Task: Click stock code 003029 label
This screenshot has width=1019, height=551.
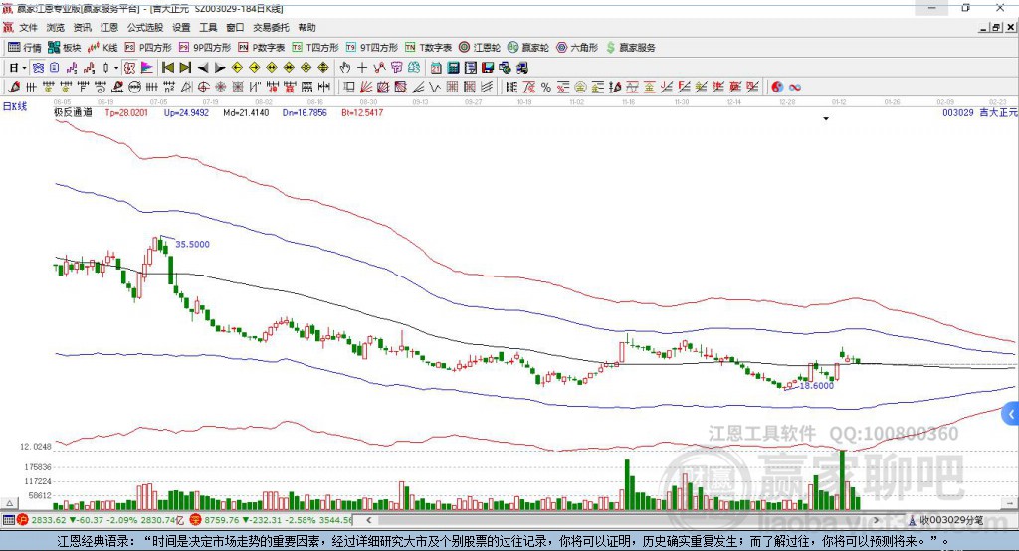Action: (x=958, y=113)
